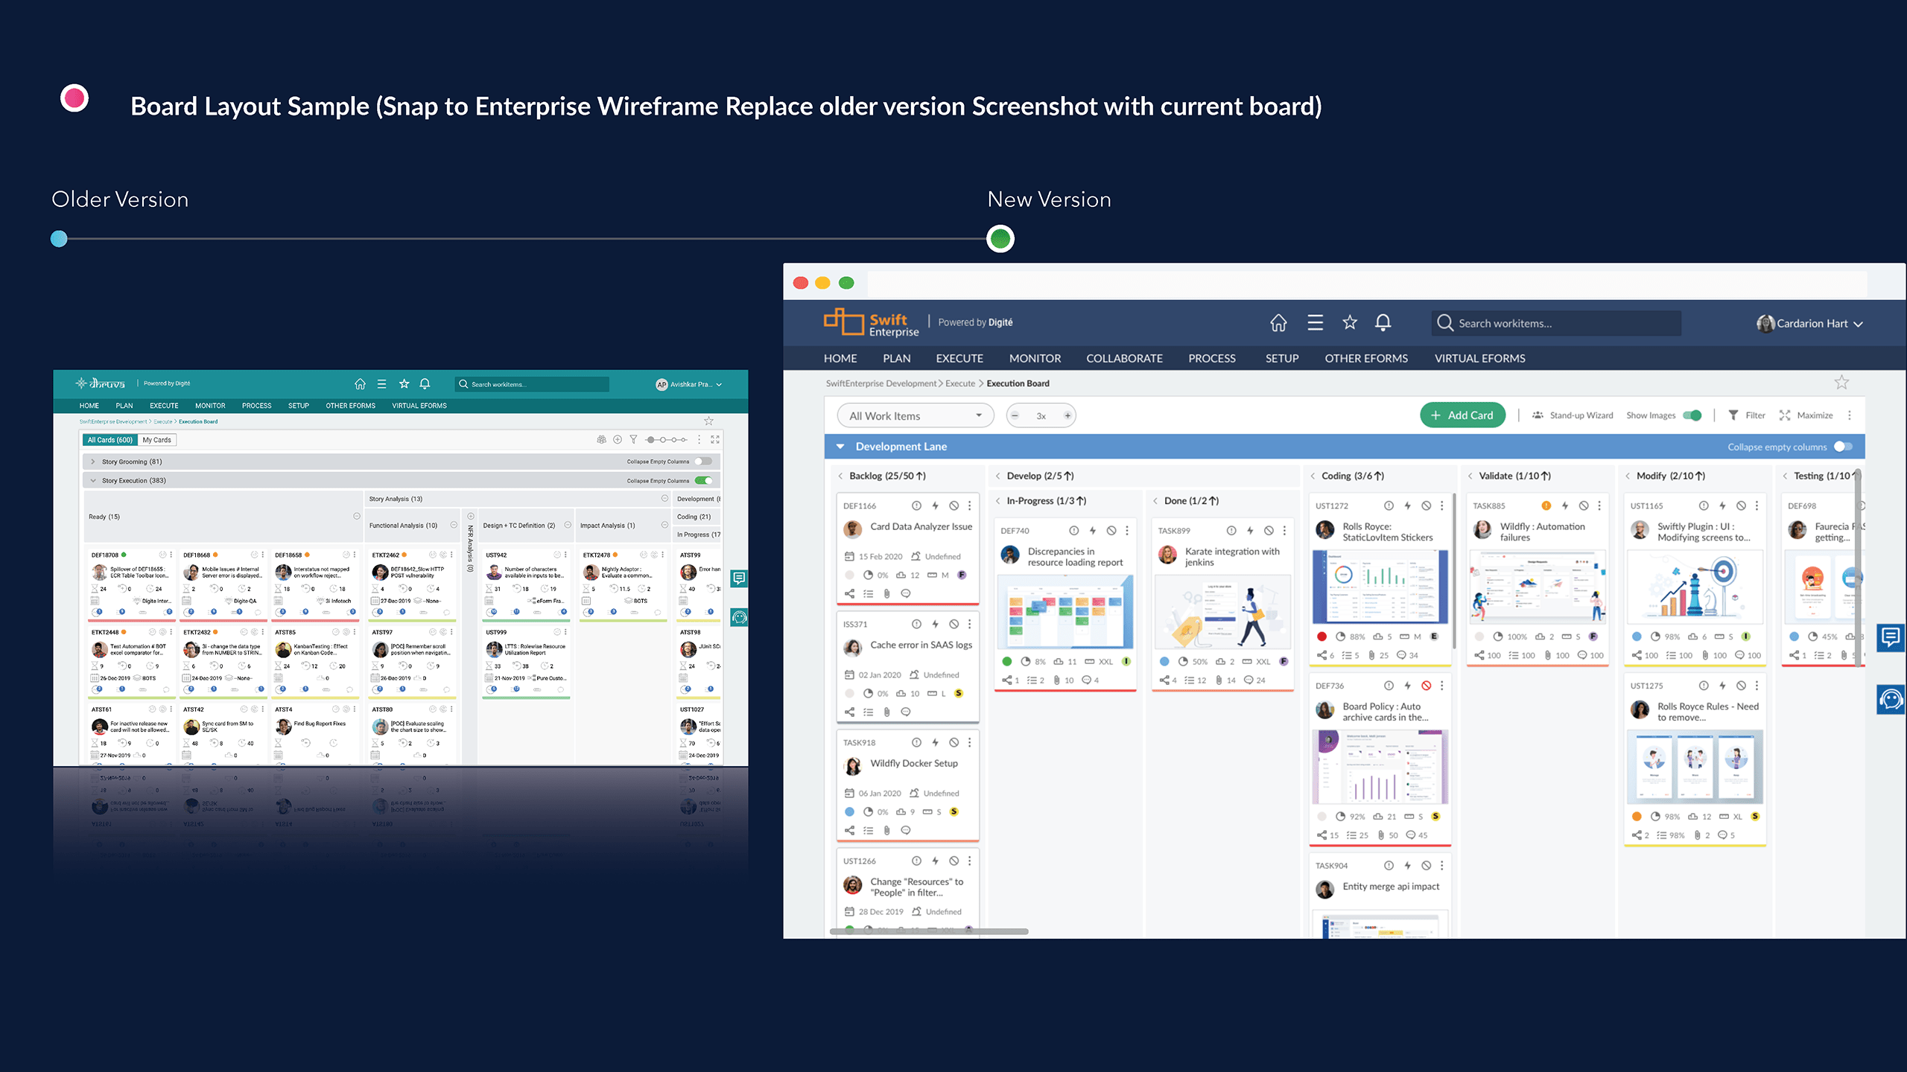
Task: Open the Execute breadcrumb link
Action: click(x=959, y=383)
